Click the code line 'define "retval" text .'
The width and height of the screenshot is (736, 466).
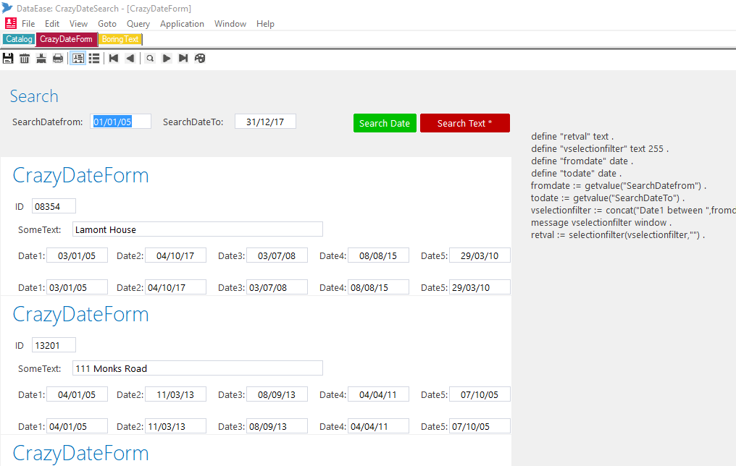(572, 137)
